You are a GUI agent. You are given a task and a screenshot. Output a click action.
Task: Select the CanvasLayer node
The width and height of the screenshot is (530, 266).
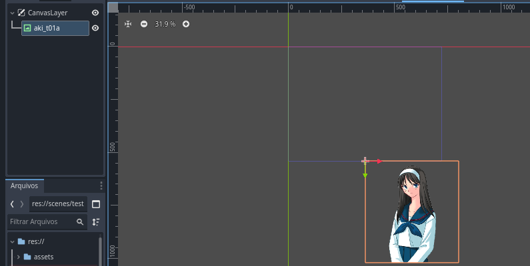tap(47, 13)
